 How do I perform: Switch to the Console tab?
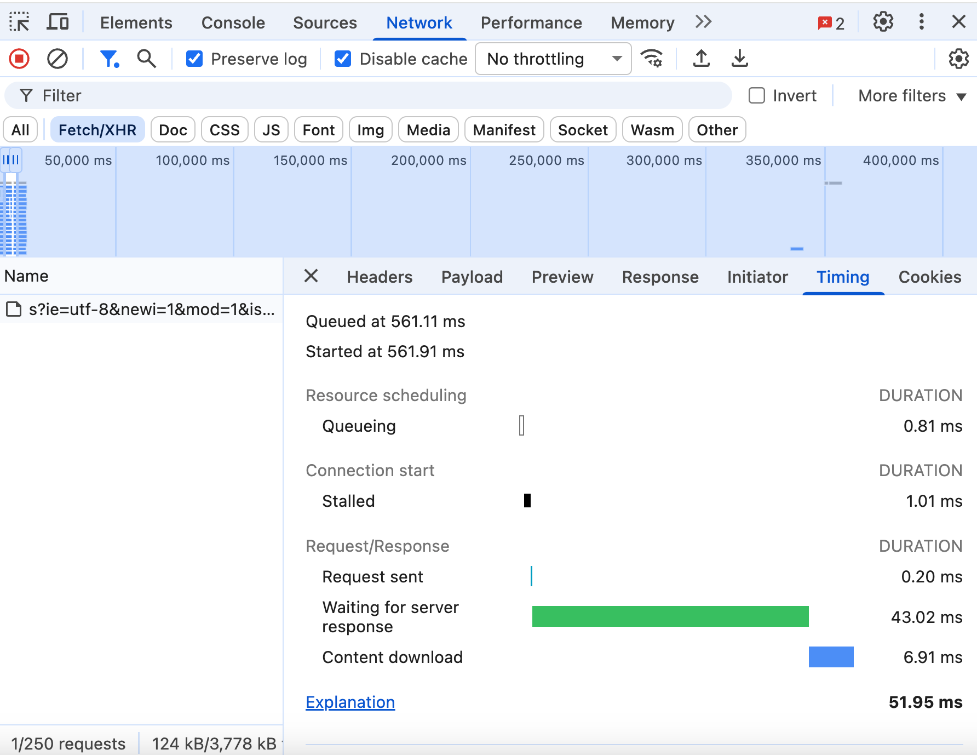[x=233, y=22]
